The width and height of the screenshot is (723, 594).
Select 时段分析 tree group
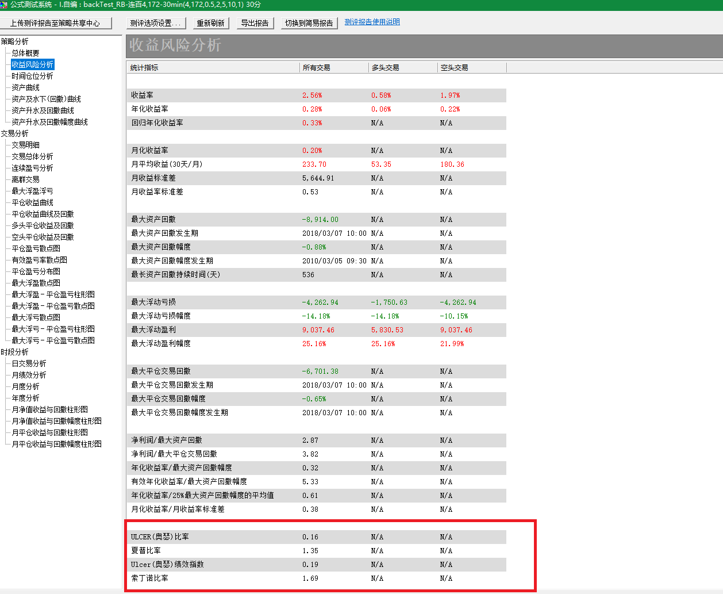pyautogui.click(x=14, y=352)
